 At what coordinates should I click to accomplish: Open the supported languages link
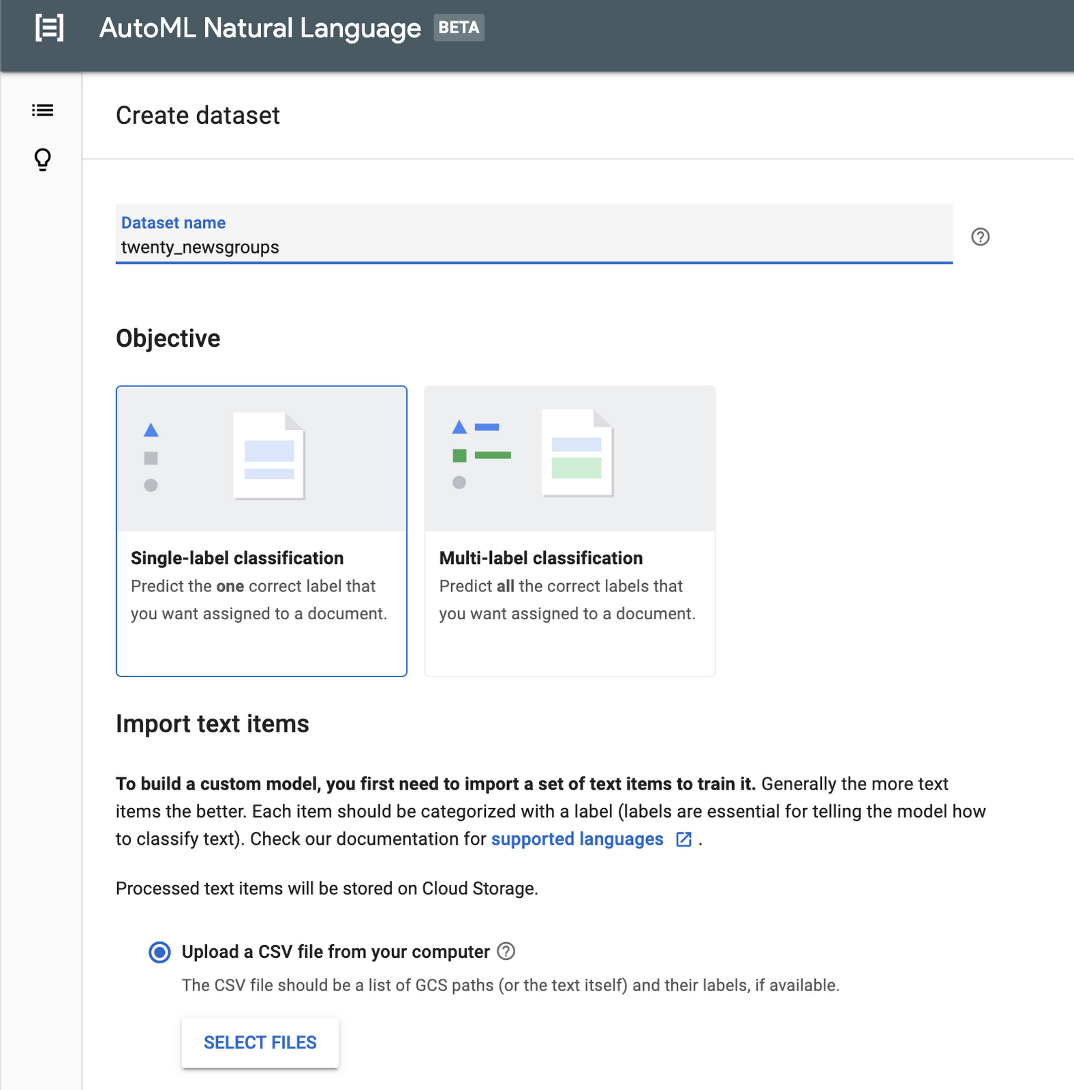click(x=577, y=839)
